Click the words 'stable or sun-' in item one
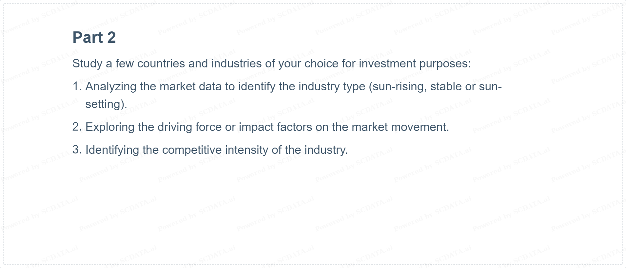The width and height of the screenshot is (626, 268). [x=466, y=86]
